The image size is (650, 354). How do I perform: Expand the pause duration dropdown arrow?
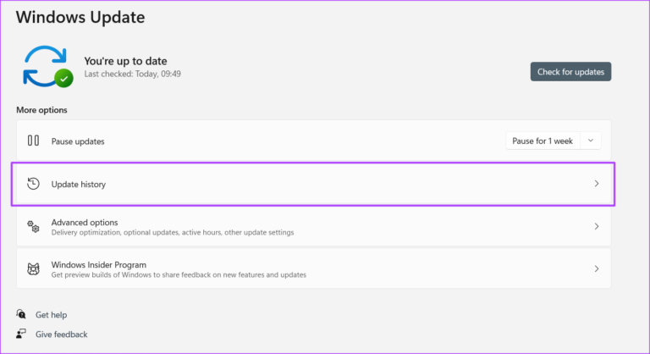(x=591, y=141)
